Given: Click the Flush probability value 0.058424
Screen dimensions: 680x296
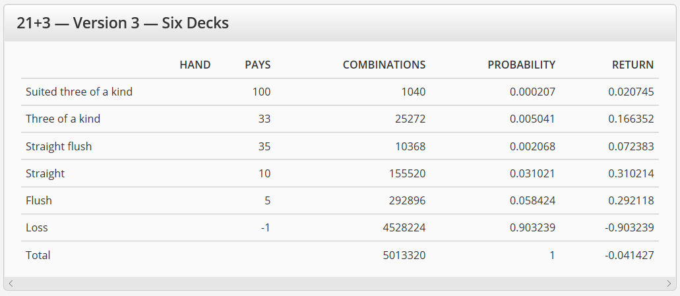Looking at the screenshot, I should click(532, 200).
